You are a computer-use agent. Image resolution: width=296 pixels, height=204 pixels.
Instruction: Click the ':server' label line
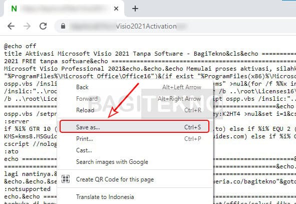[17, 121]
